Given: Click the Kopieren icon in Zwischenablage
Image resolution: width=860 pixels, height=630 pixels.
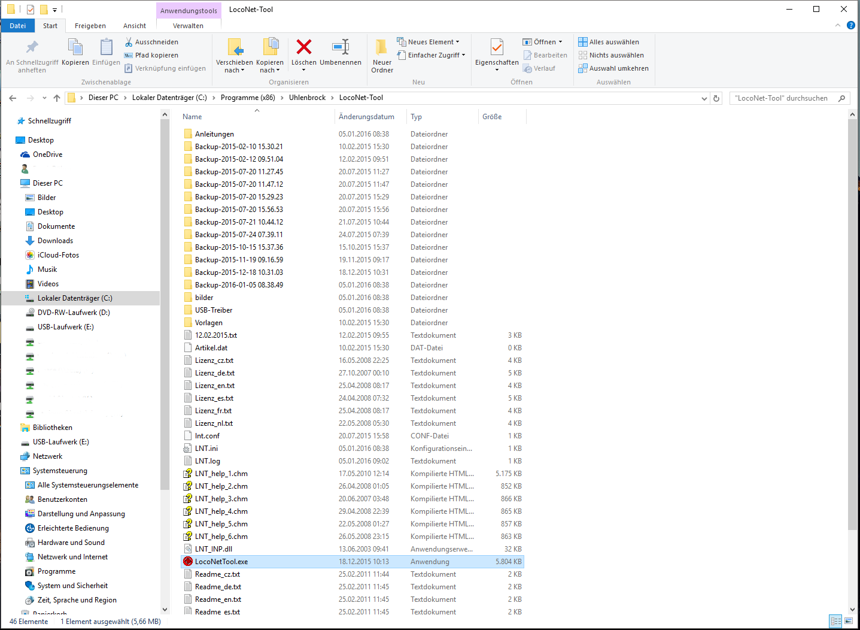Looking at the screenshot, I should click(x=75, y=47).
